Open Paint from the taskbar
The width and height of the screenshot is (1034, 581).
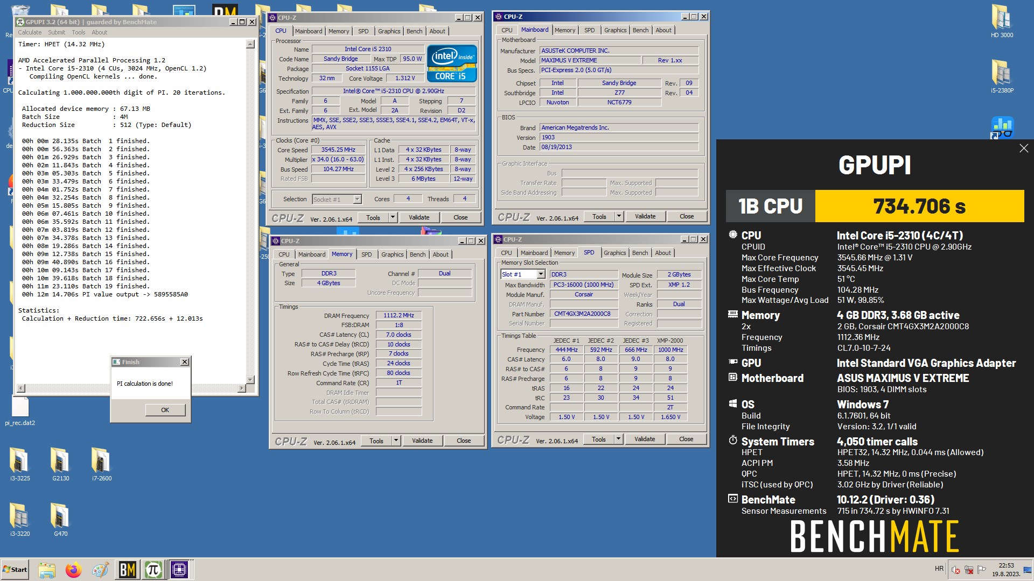tap(100, 570)
